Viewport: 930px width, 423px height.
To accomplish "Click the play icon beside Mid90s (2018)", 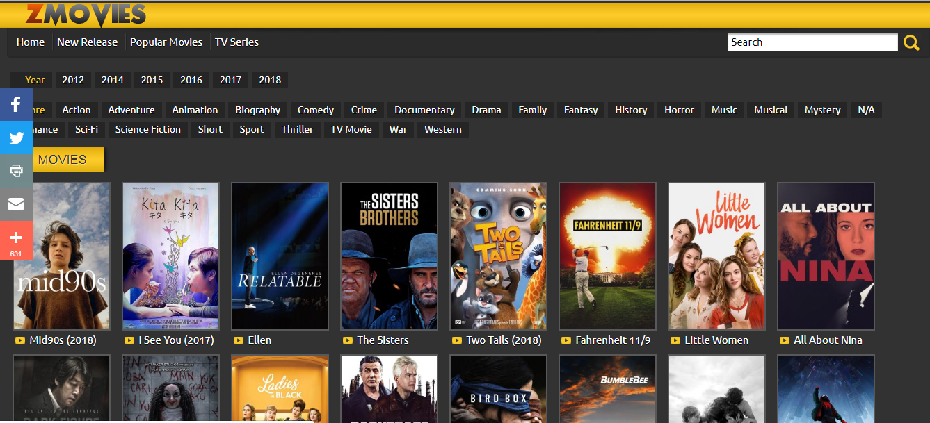I will 20,340.
